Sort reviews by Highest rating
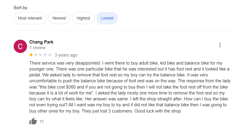The image size is (236, 127). coord(83,18)
